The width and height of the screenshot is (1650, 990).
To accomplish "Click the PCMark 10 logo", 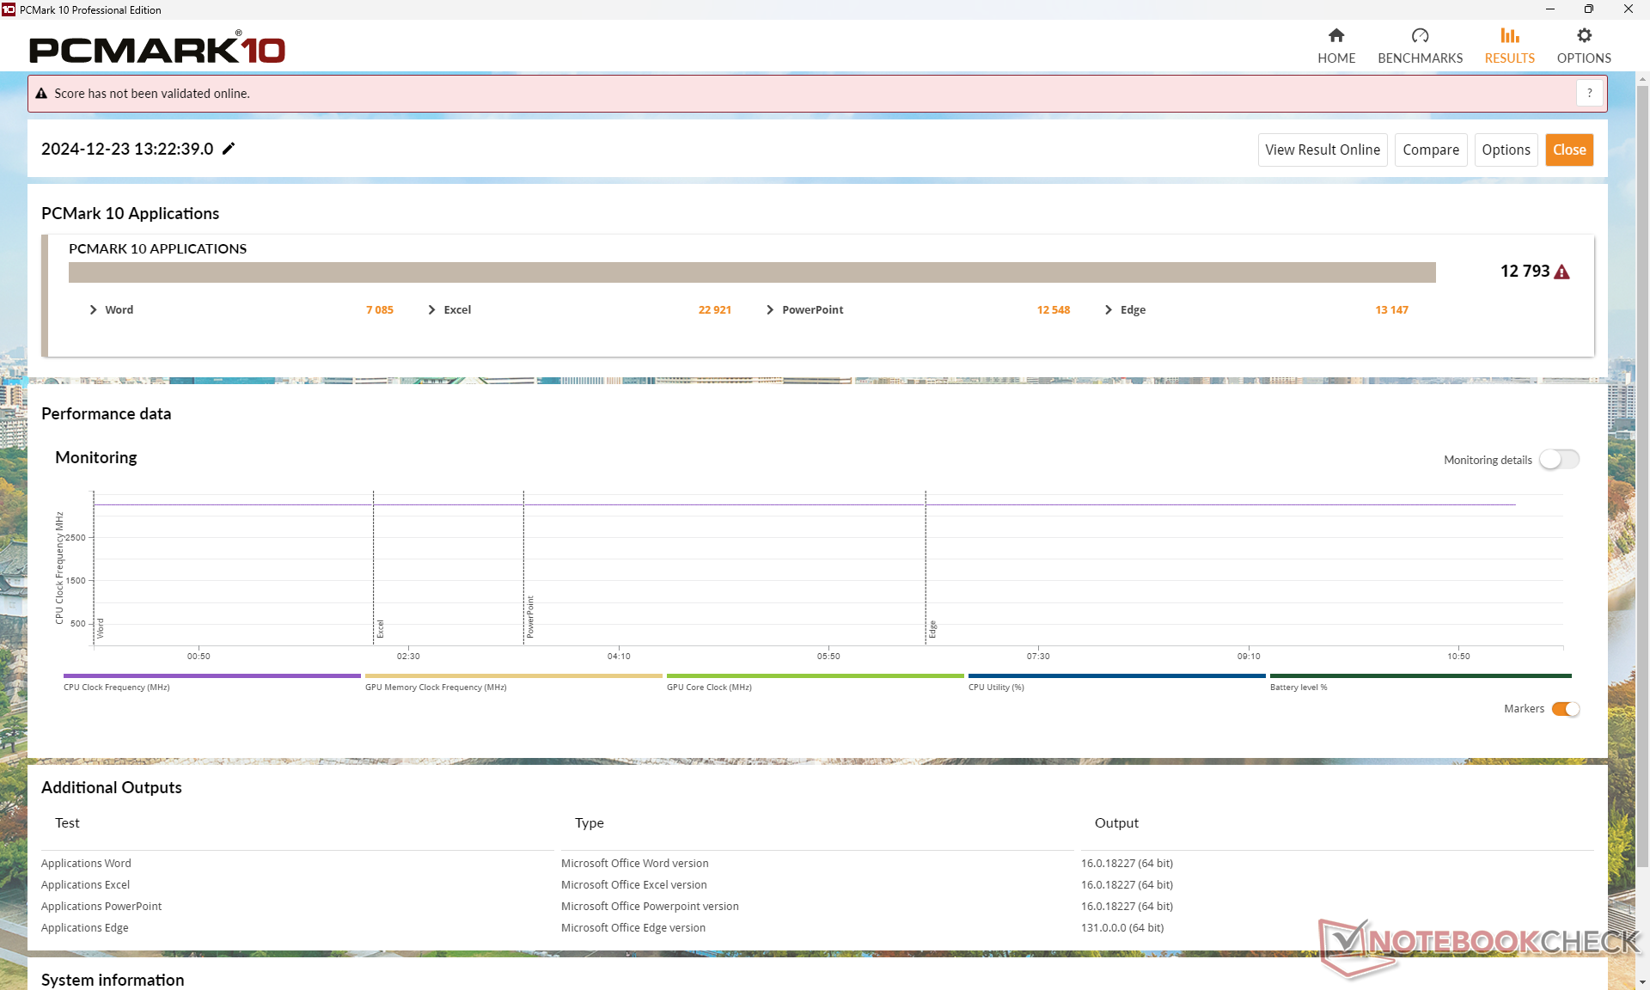I will [157, 49].
